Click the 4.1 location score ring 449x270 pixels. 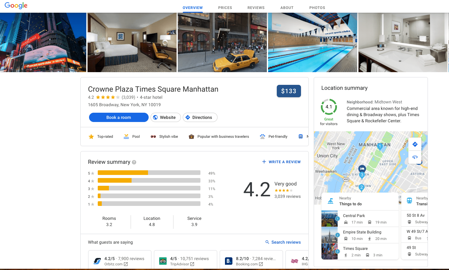tap(329, 107)
